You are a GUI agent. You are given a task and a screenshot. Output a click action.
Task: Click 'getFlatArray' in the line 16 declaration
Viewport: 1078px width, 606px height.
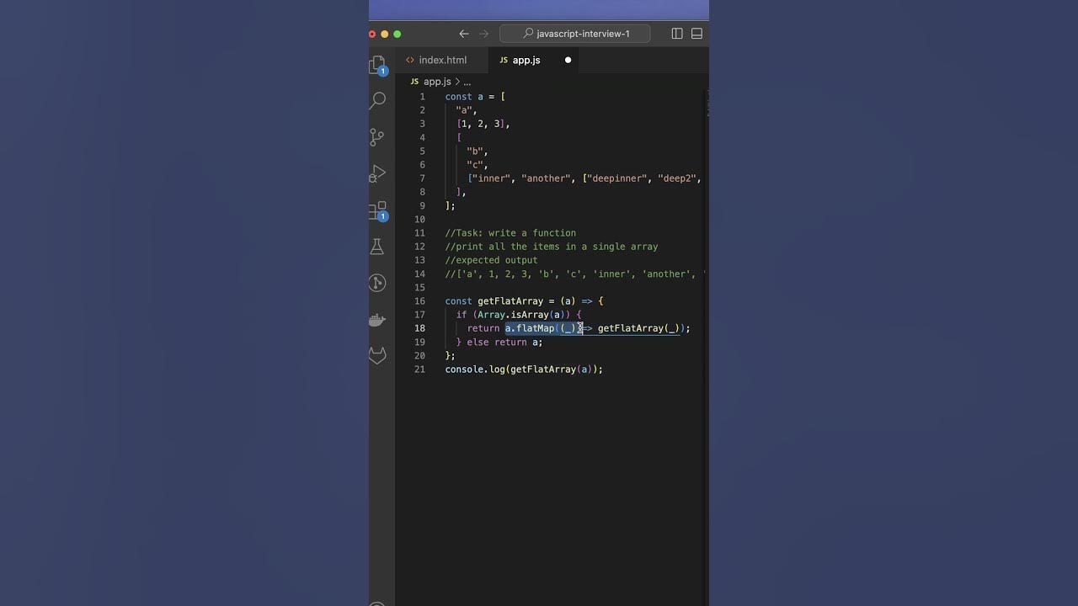coord(510,301)
